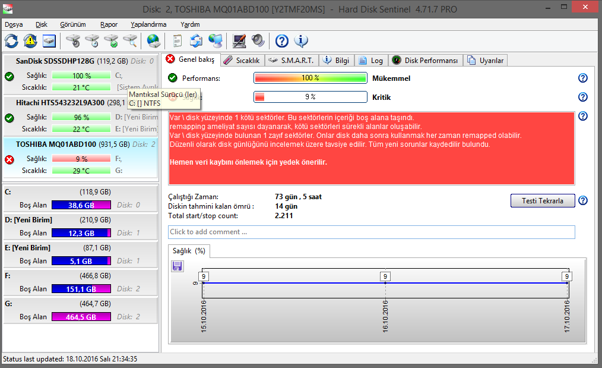Viewport: 602px width, 368px height.
Task: Click the speaker sound toolbar icon
Action: click(258, 41)
